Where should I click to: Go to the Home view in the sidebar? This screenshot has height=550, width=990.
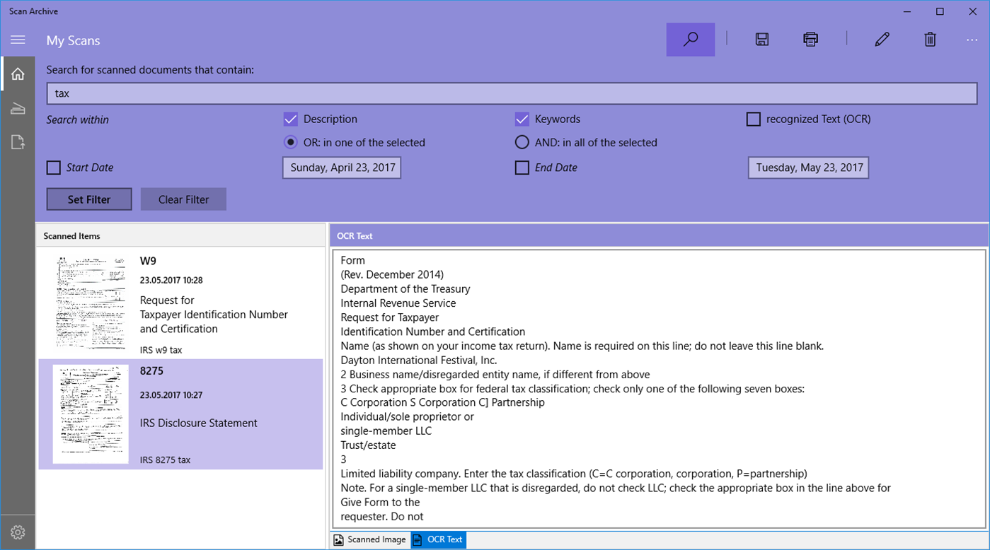pos(18,73)
